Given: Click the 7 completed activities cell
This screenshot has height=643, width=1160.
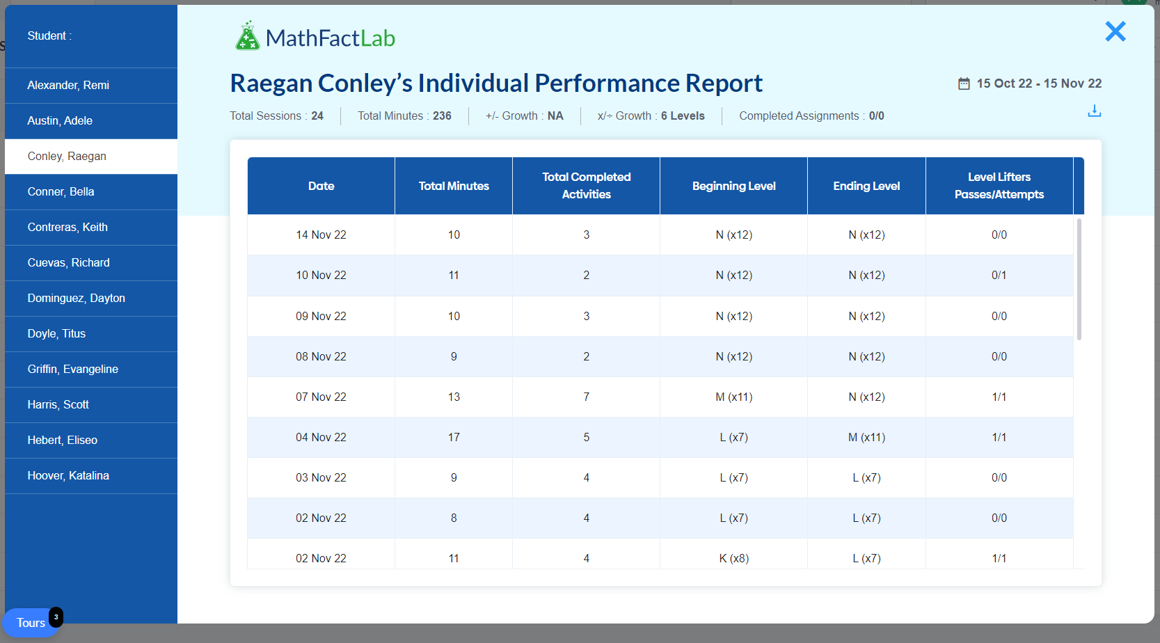Looking at the screenshot, I should click(587, 397).
